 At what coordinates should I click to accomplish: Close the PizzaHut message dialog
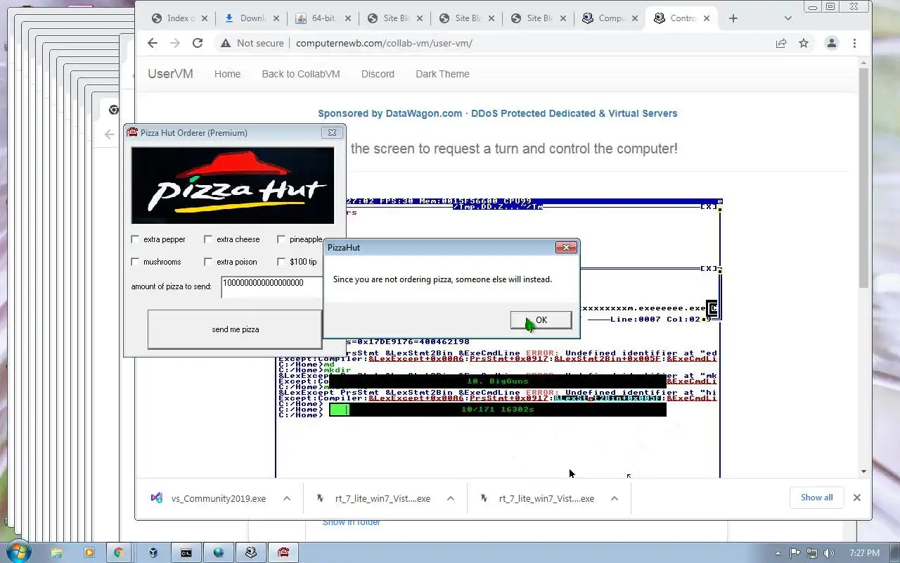[566, 247]
